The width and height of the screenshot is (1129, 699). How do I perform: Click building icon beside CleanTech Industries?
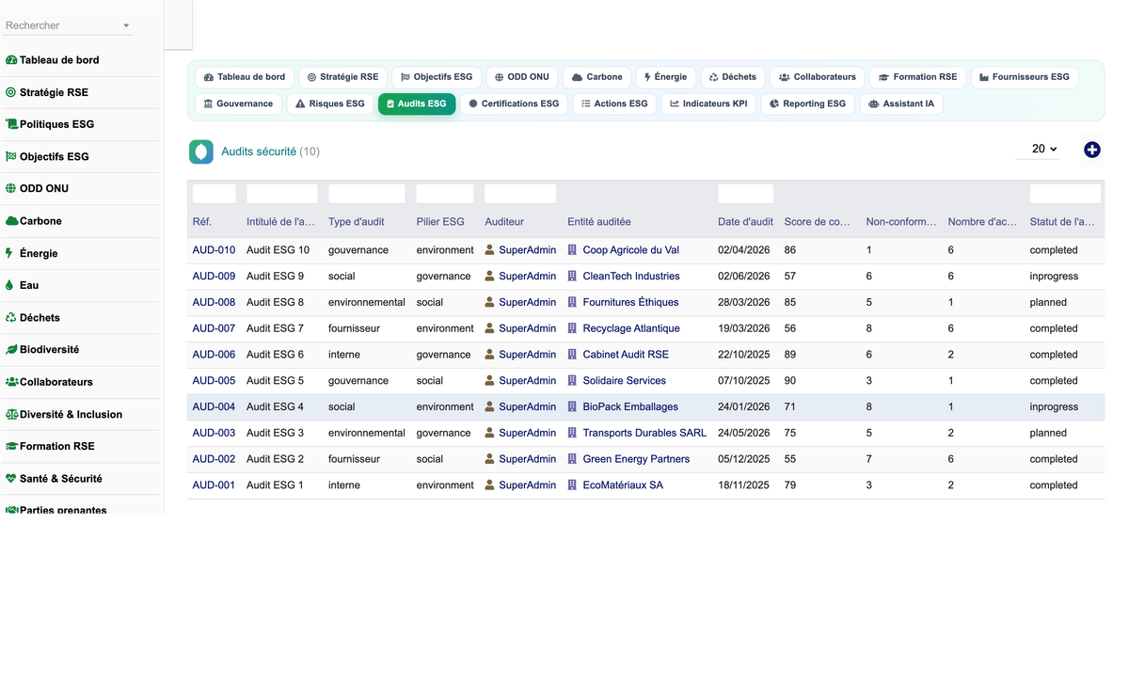572,276
